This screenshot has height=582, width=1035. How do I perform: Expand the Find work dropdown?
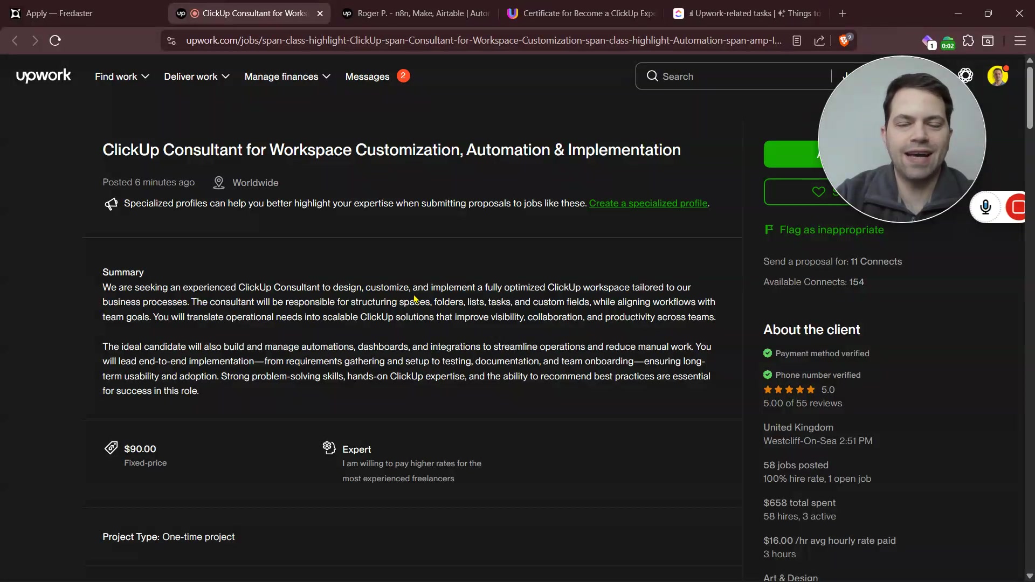pos(122,77)
